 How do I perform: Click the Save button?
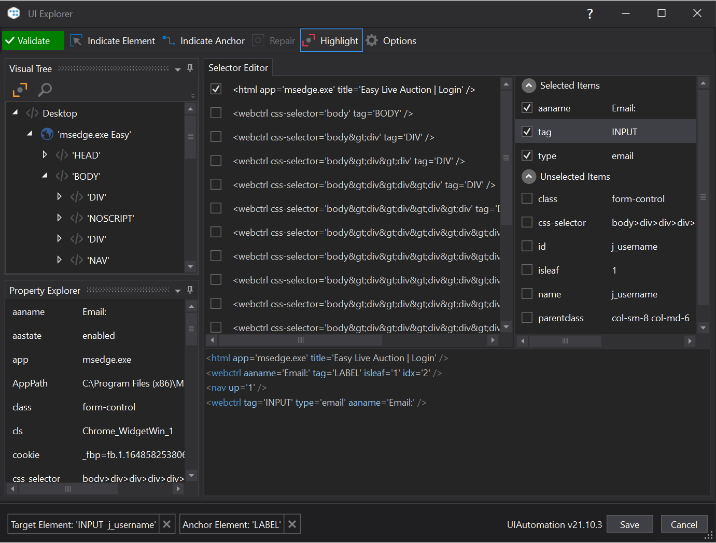[x=629, y=524]
